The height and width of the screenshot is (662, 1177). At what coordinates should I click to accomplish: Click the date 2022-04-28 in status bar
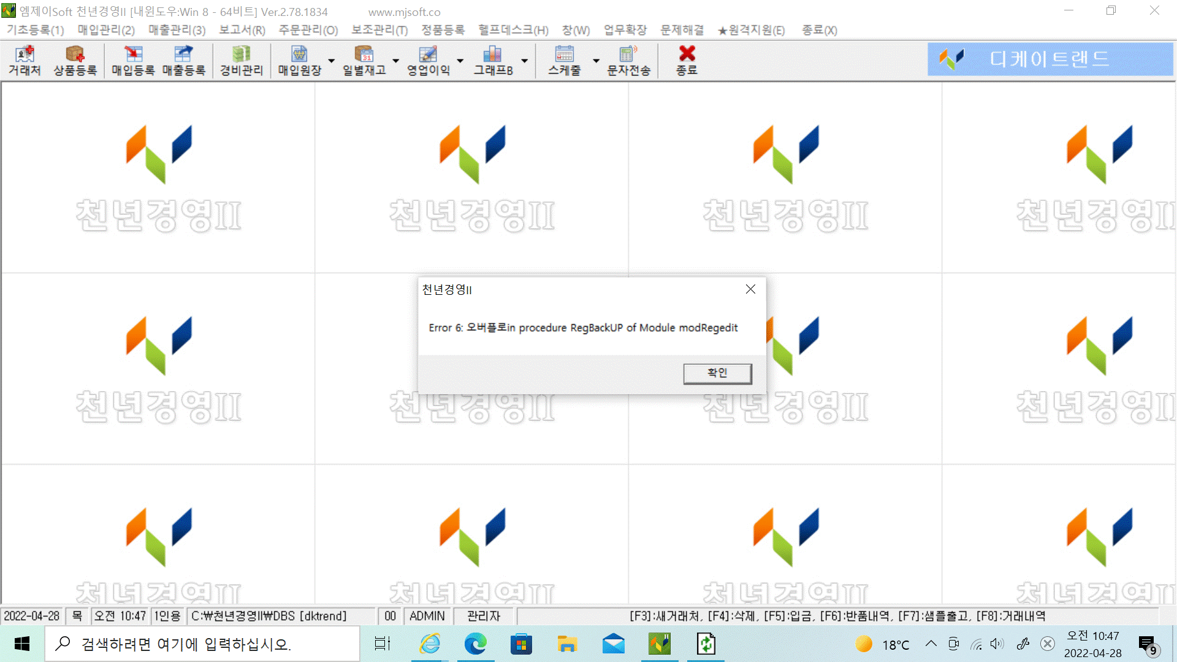pos(32,616)
